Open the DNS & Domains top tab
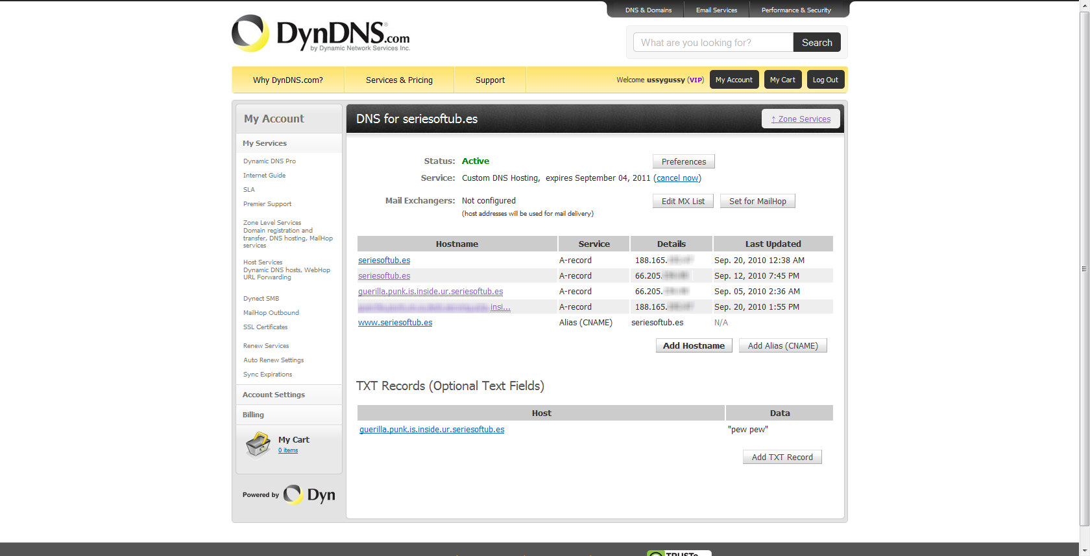1090x556 pixels. (x=648, y=10)
